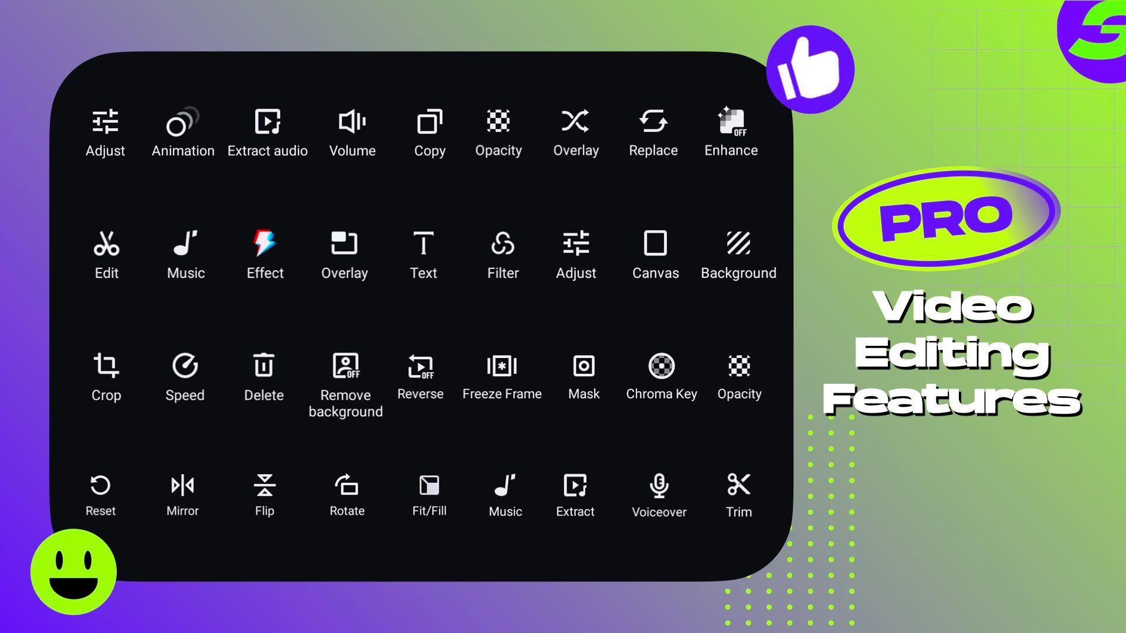Expand the Canvas settings panel
The width and height of the screenshot is (1126, 633).
point(655,254)
